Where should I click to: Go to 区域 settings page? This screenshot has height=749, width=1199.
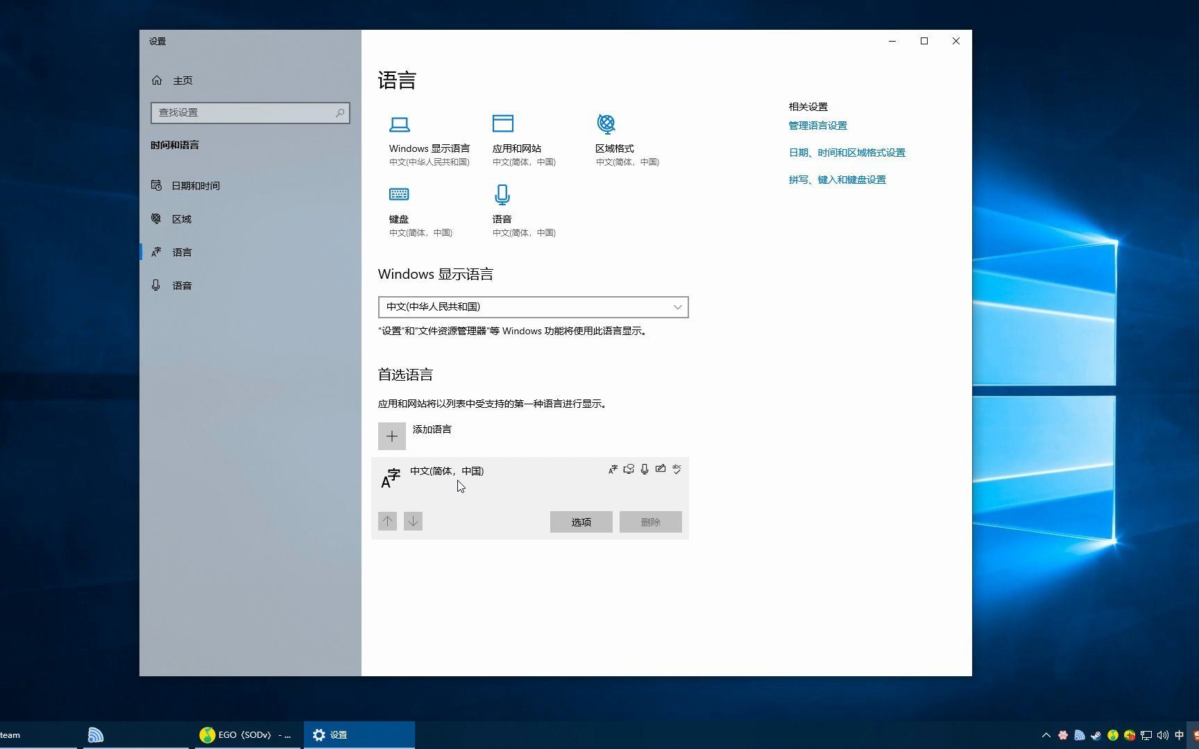pos(250,219)
